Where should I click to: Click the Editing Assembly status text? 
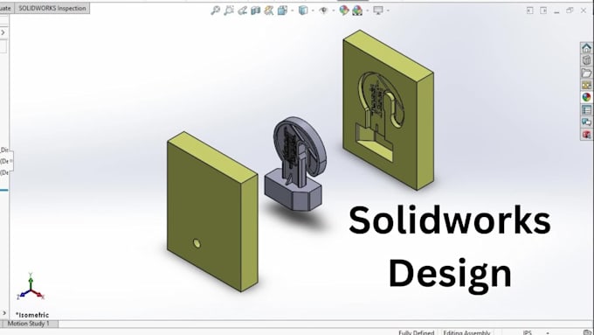click(466, 332)
